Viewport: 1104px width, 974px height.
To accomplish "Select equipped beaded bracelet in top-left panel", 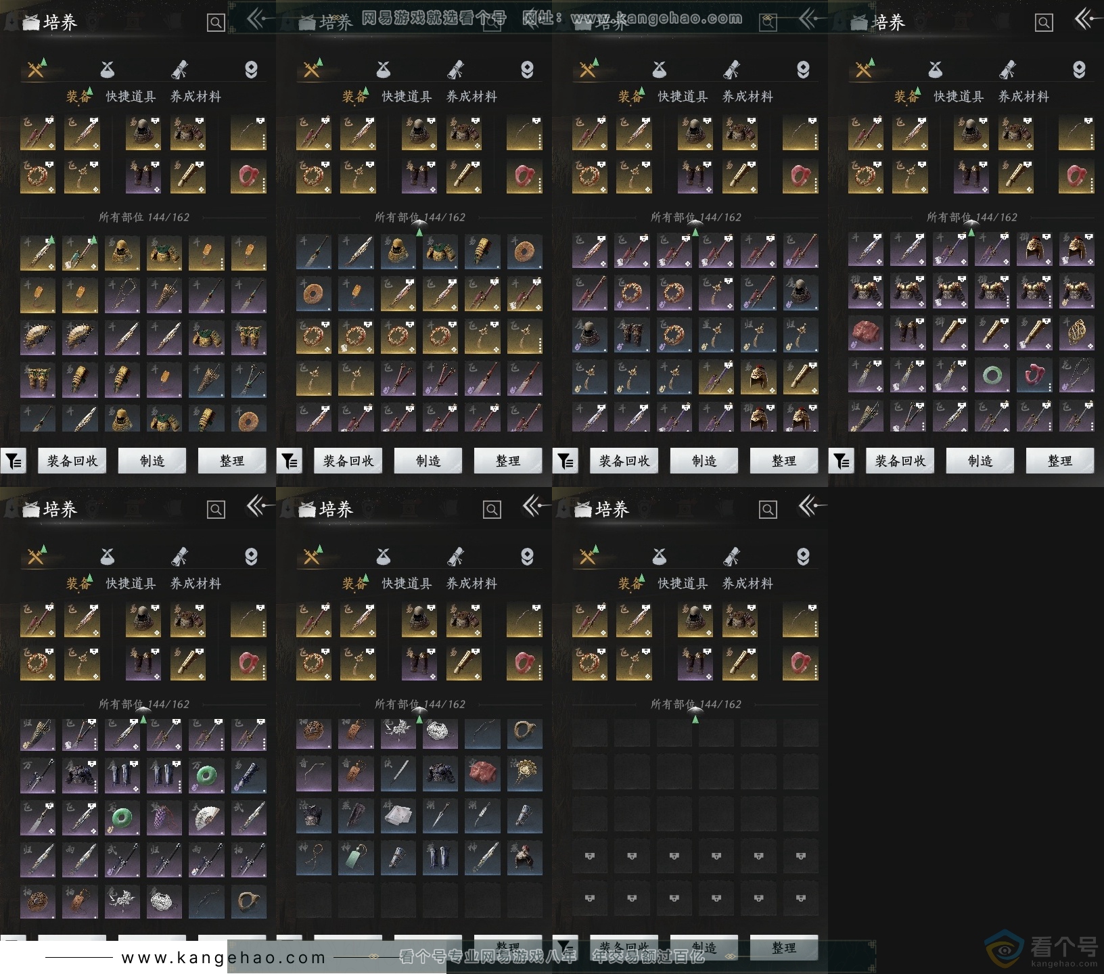I will (x=38, y=176).
